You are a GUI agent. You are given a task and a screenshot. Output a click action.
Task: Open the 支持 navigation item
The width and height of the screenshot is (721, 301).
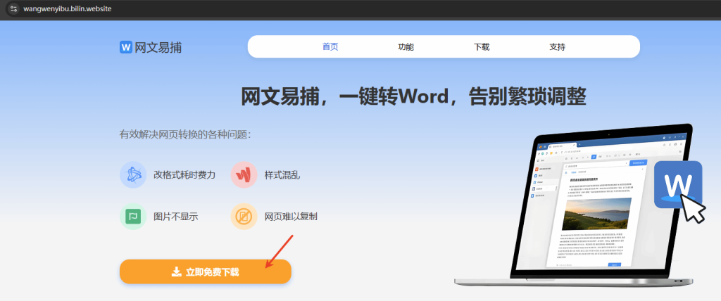tap(557, 47)
